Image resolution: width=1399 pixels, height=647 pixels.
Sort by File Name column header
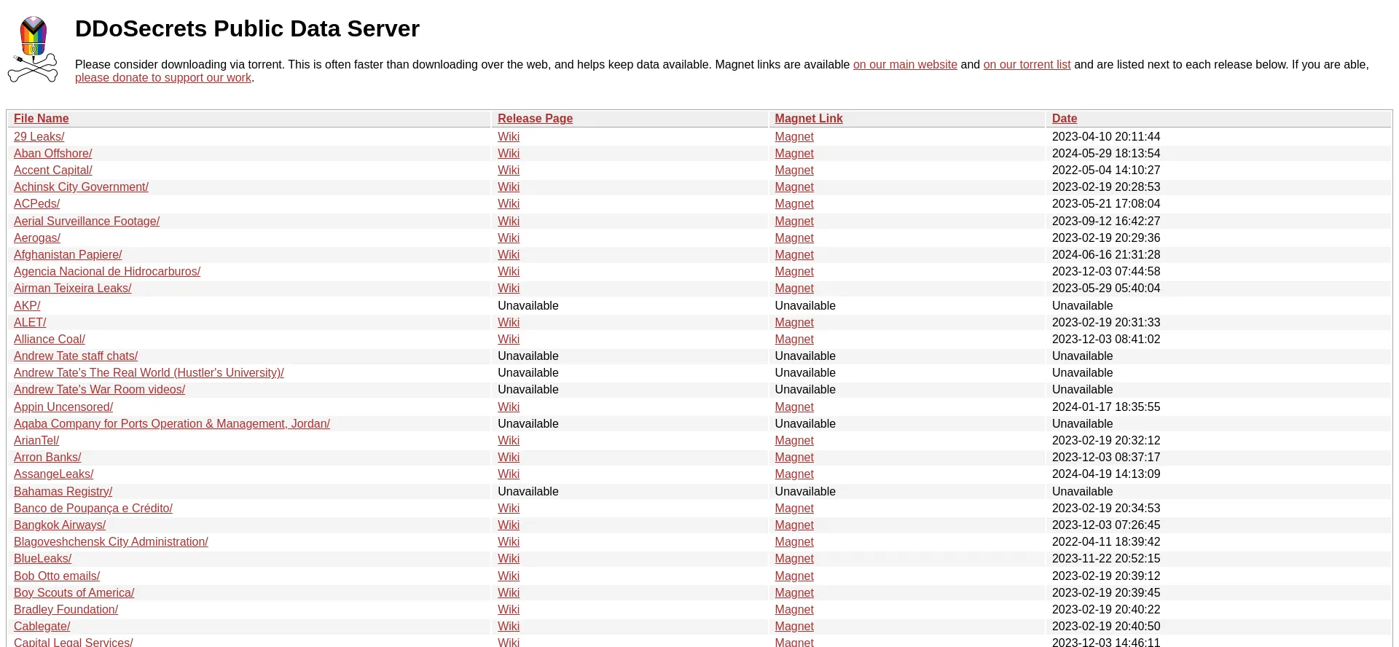pyautogui.click(x=41, y=118)
